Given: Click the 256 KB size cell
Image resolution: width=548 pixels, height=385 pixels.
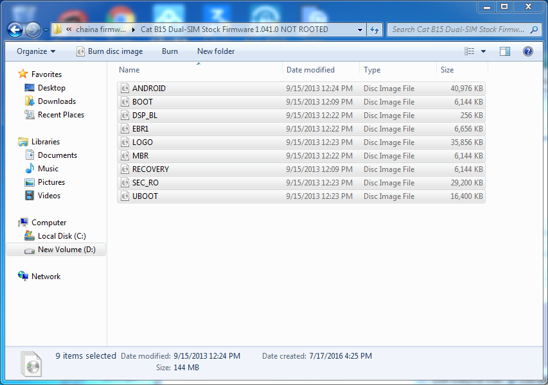Looking at the screenshot, I should 472,116.
